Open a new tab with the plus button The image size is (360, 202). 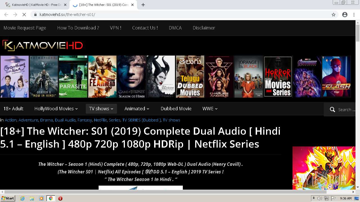click(143, 5)
